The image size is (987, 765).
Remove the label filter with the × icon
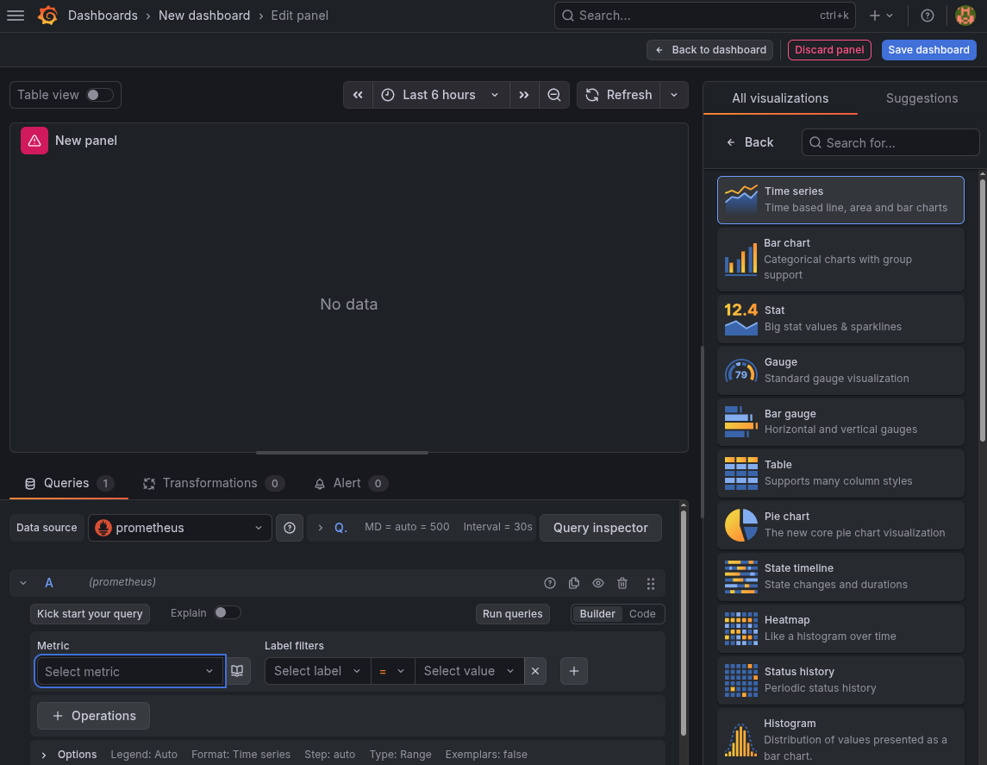point(534,671)
